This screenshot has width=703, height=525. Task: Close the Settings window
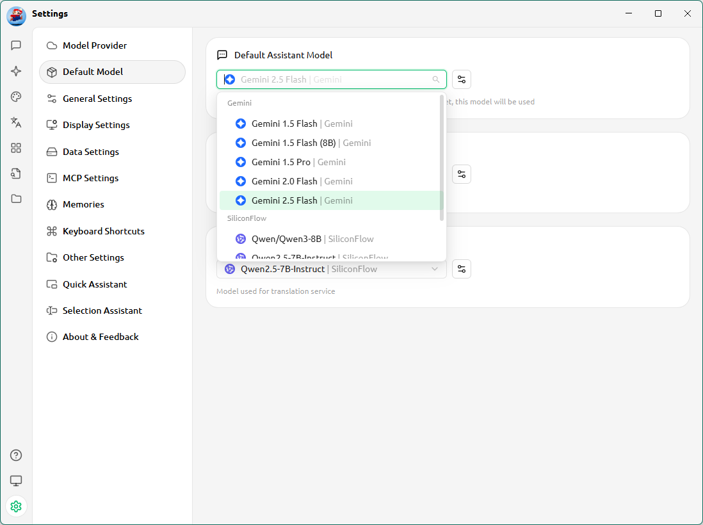coord(687,13)
